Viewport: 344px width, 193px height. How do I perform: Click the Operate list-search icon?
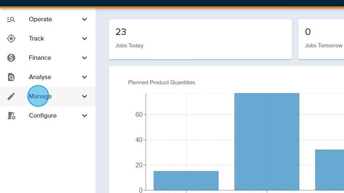tap(11, 19)
